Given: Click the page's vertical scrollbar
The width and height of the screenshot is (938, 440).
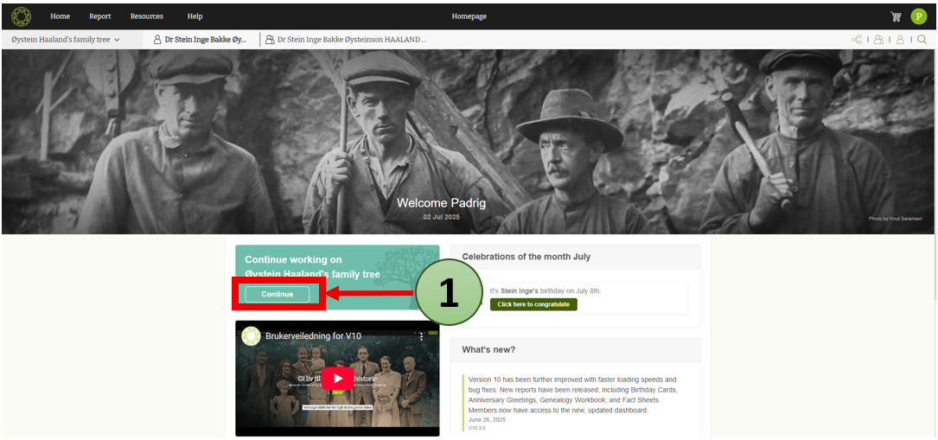Looking at the screenshot, I should (933, 173).
